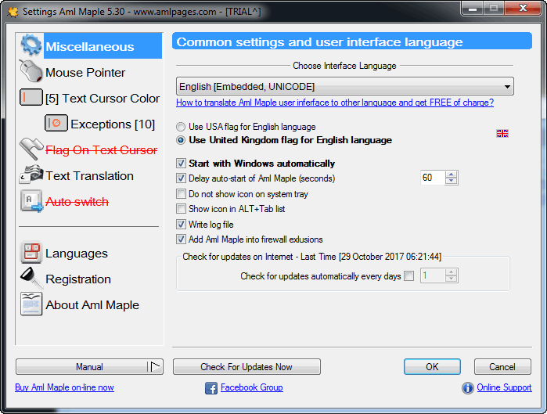Open About Aml Maple section
This screenshot has height=414, width=547.
click(x=92, y=305)
